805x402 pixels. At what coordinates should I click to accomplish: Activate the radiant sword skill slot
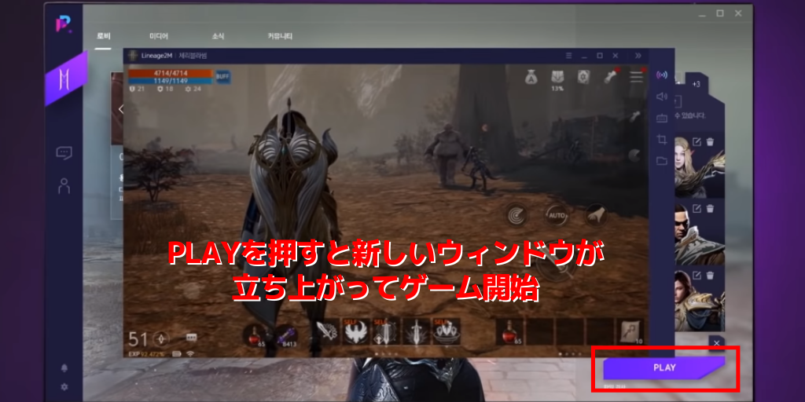tap(417, 332)
